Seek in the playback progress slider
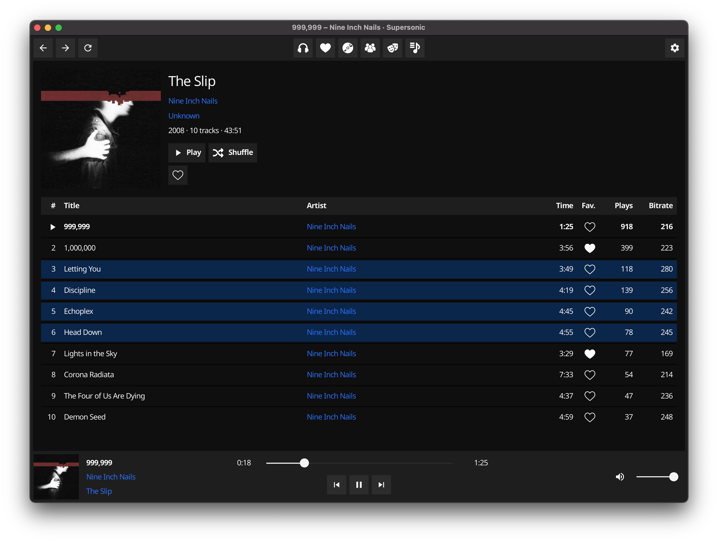This screenshot has height=542, width=718. point(359,463)
